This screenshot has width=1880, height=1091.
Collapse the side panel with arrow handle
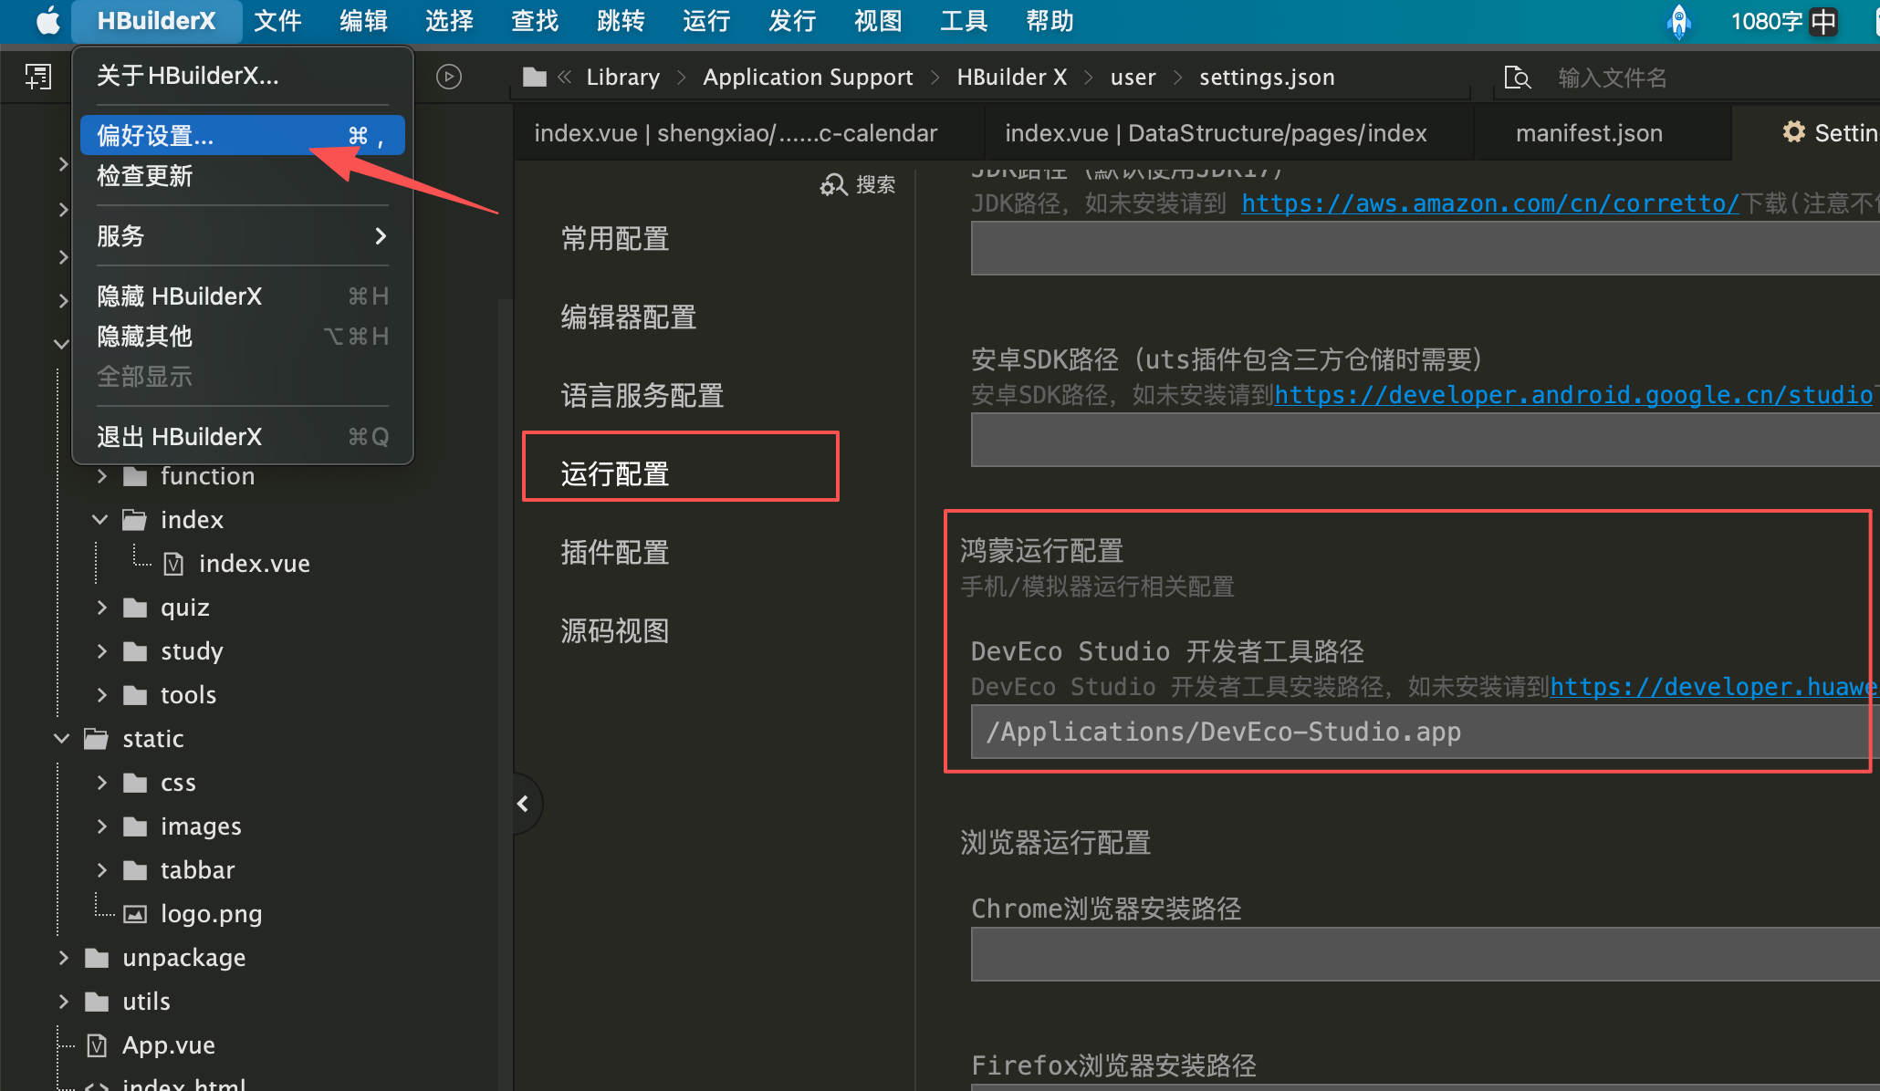(523, 804)
